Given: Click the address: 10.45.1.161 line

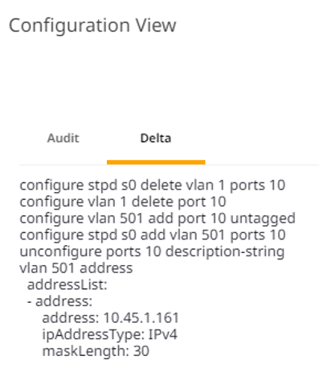Looking at the screenshot, I should point(110,318).
